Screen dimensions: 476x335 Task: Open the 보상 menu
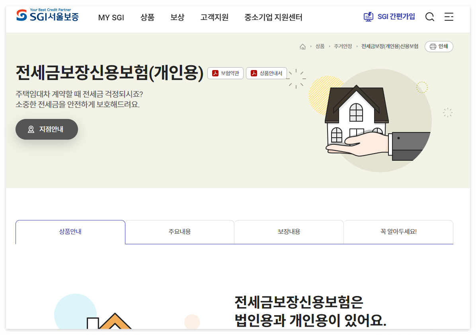pyautogui.click(x=177, y=17)
